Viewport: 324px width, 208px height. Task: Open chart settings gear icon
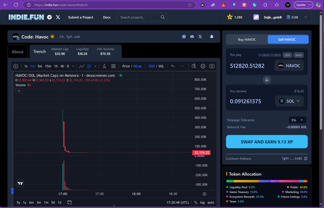tap(203, 66)
